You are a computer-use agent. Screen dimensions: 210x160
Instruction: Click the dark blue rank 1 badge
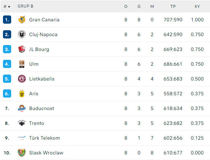(x=7, y=20)
